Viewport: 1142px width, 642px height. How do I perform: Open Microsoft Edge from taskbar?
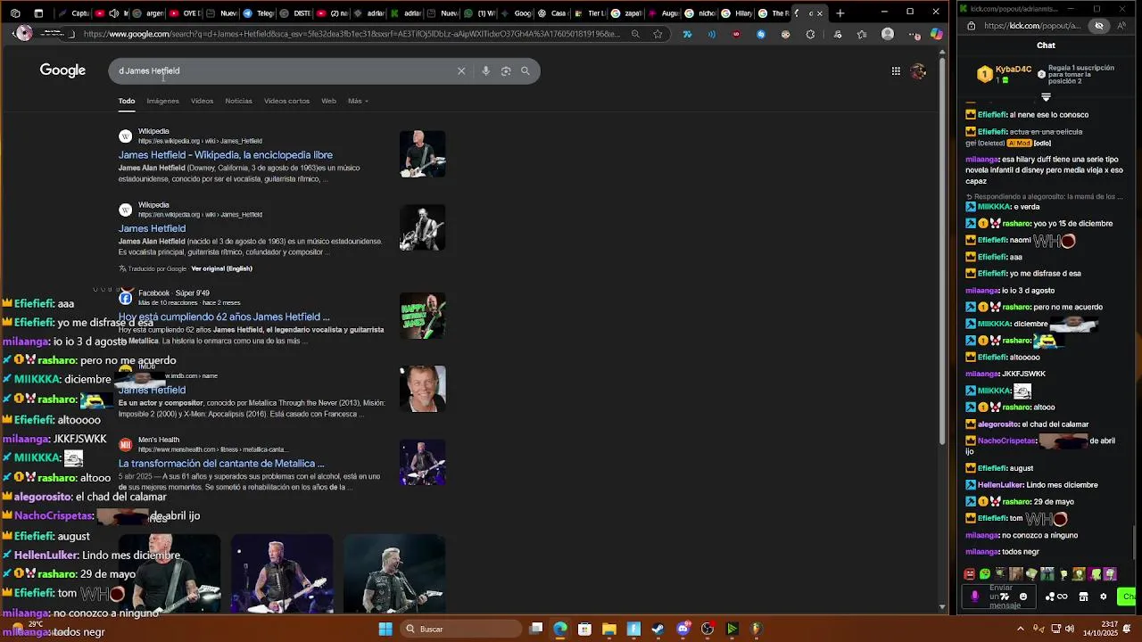coord(560,629)
